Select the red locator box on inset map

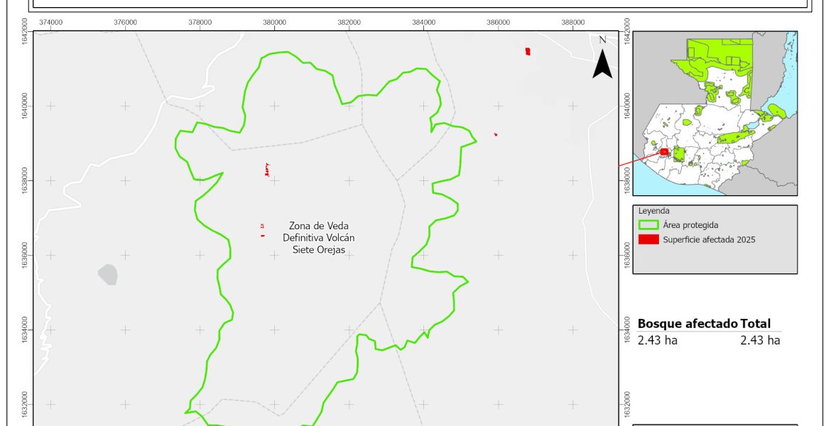tap(664, 151)
